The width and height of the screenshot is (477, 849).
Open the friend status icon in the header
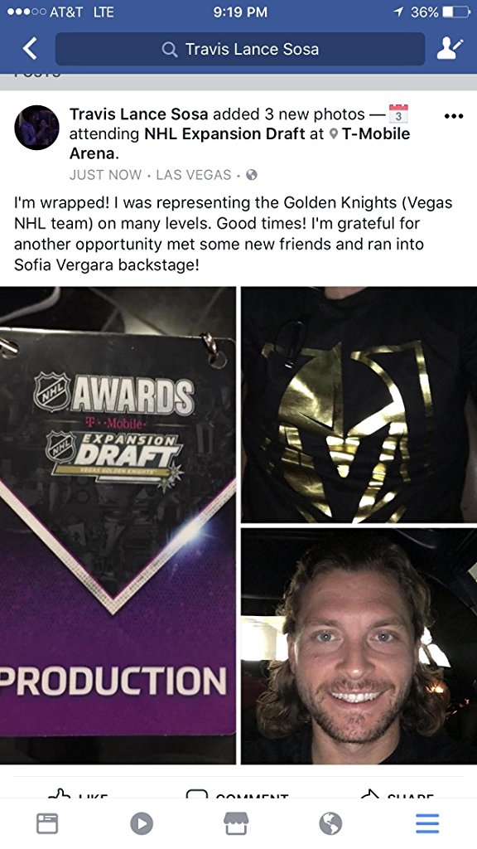point(450,49)
